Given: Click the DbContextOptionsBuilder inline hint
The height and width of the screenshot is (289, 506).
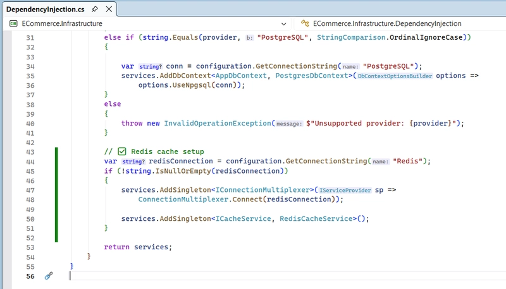Looking at the screenshot, I should point(395,76).
